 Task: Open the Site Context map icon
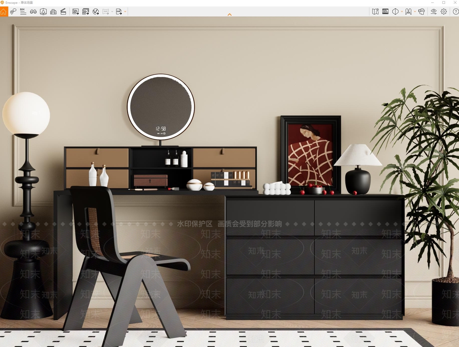[x=375, y=11]
